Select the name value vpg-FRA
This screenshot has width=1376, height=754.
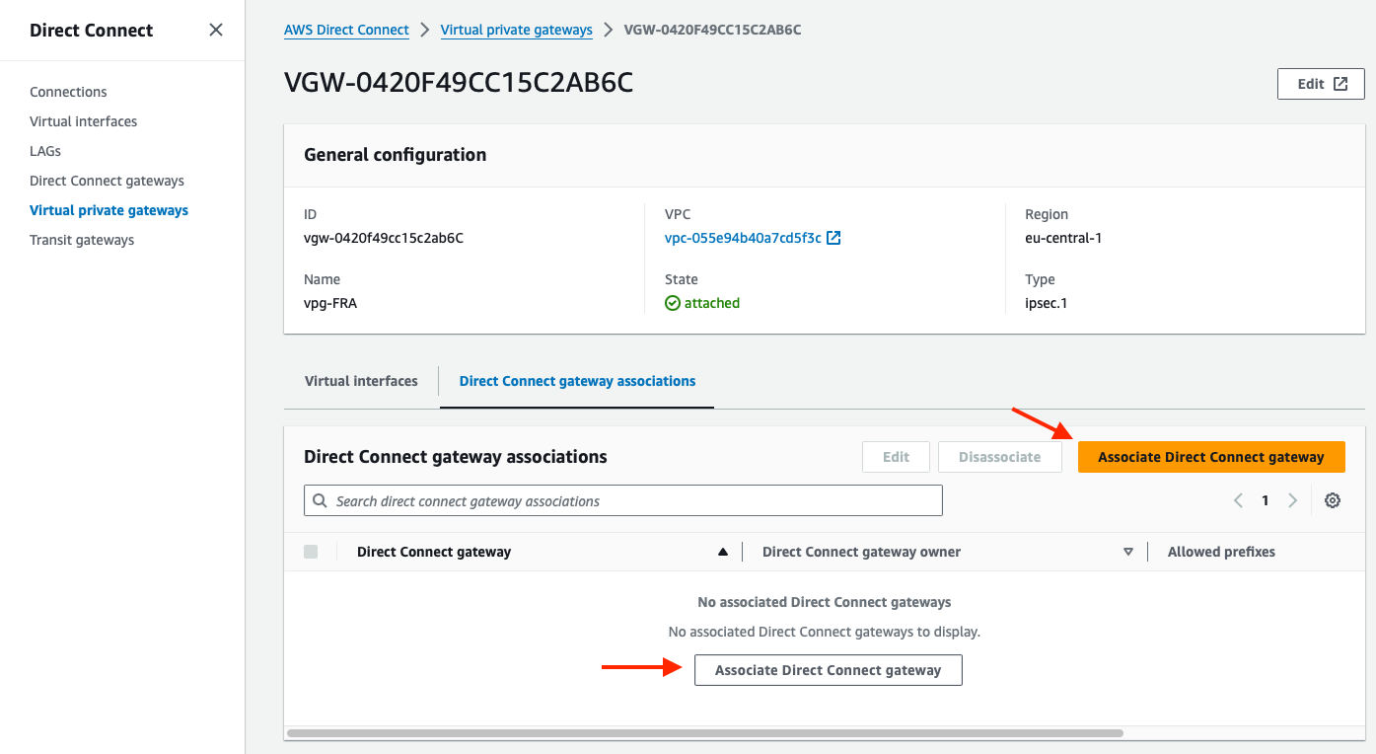[x=330, y=303]
